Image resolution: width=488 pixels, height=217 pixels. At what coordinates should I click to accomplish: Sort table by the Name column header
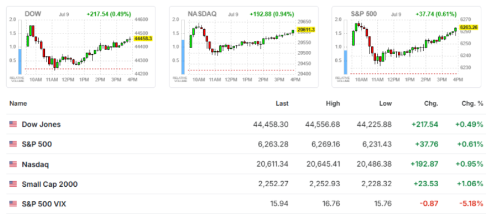coord(18,103)
